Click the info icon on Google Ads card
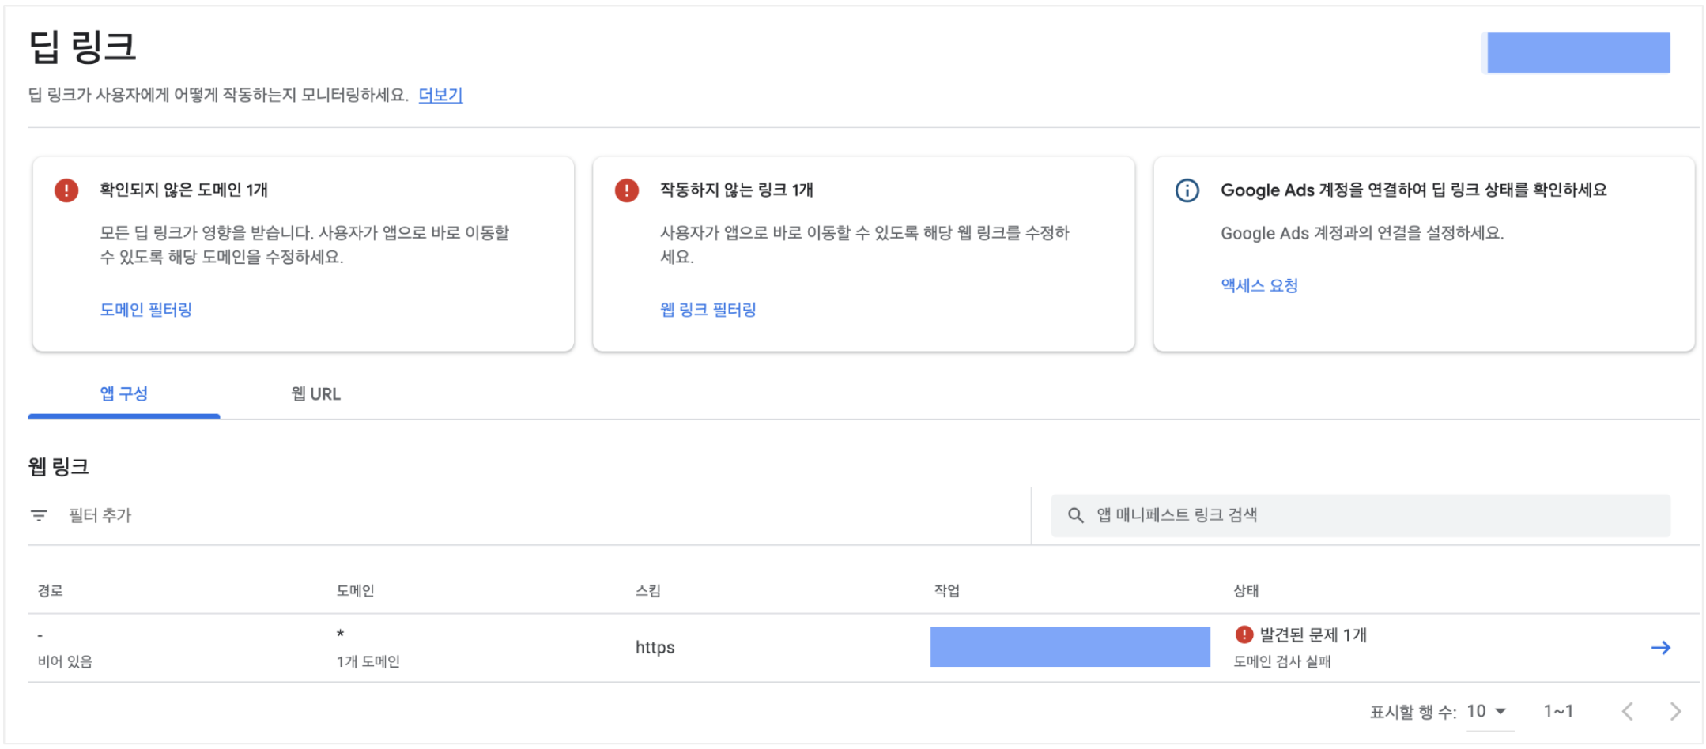The width and height of the screenshot is (1706, 749). pyautogui.click(x=1187, y=190)
